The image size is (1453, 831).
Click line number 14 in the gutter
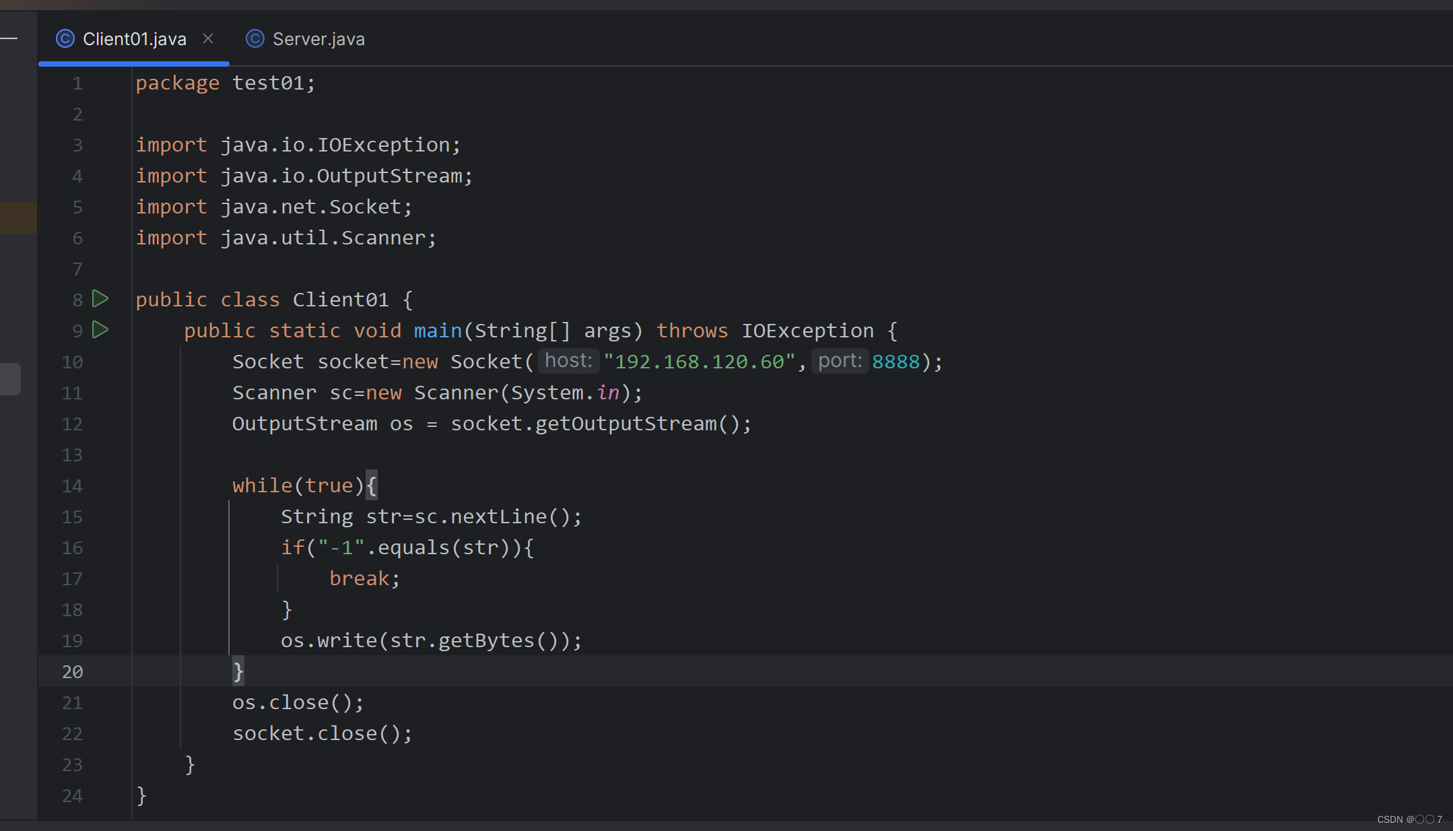click(x=72, y=486)
